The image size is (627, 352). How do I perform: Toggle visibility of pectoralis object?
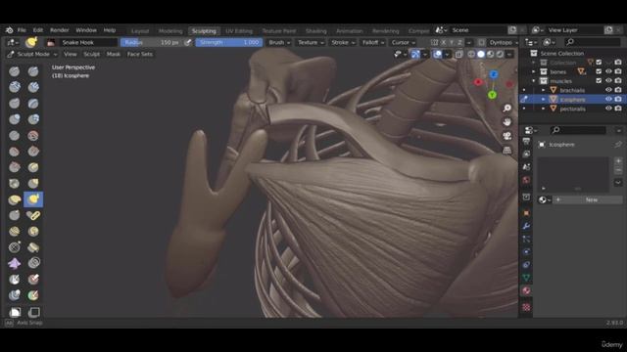coord(608,109)
